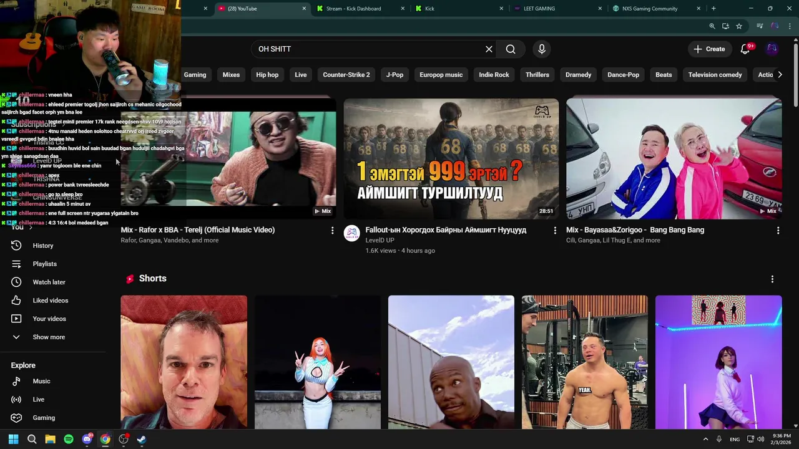The width and height of the screenshot is (799, 449).
Task: Filter by Hip hop chip
Action: tap(267, 75)
